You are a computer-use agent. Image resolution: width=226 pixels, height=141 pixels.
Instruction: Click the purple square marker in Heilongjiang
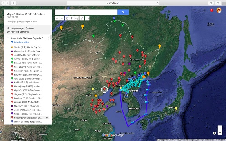(129, 63)
